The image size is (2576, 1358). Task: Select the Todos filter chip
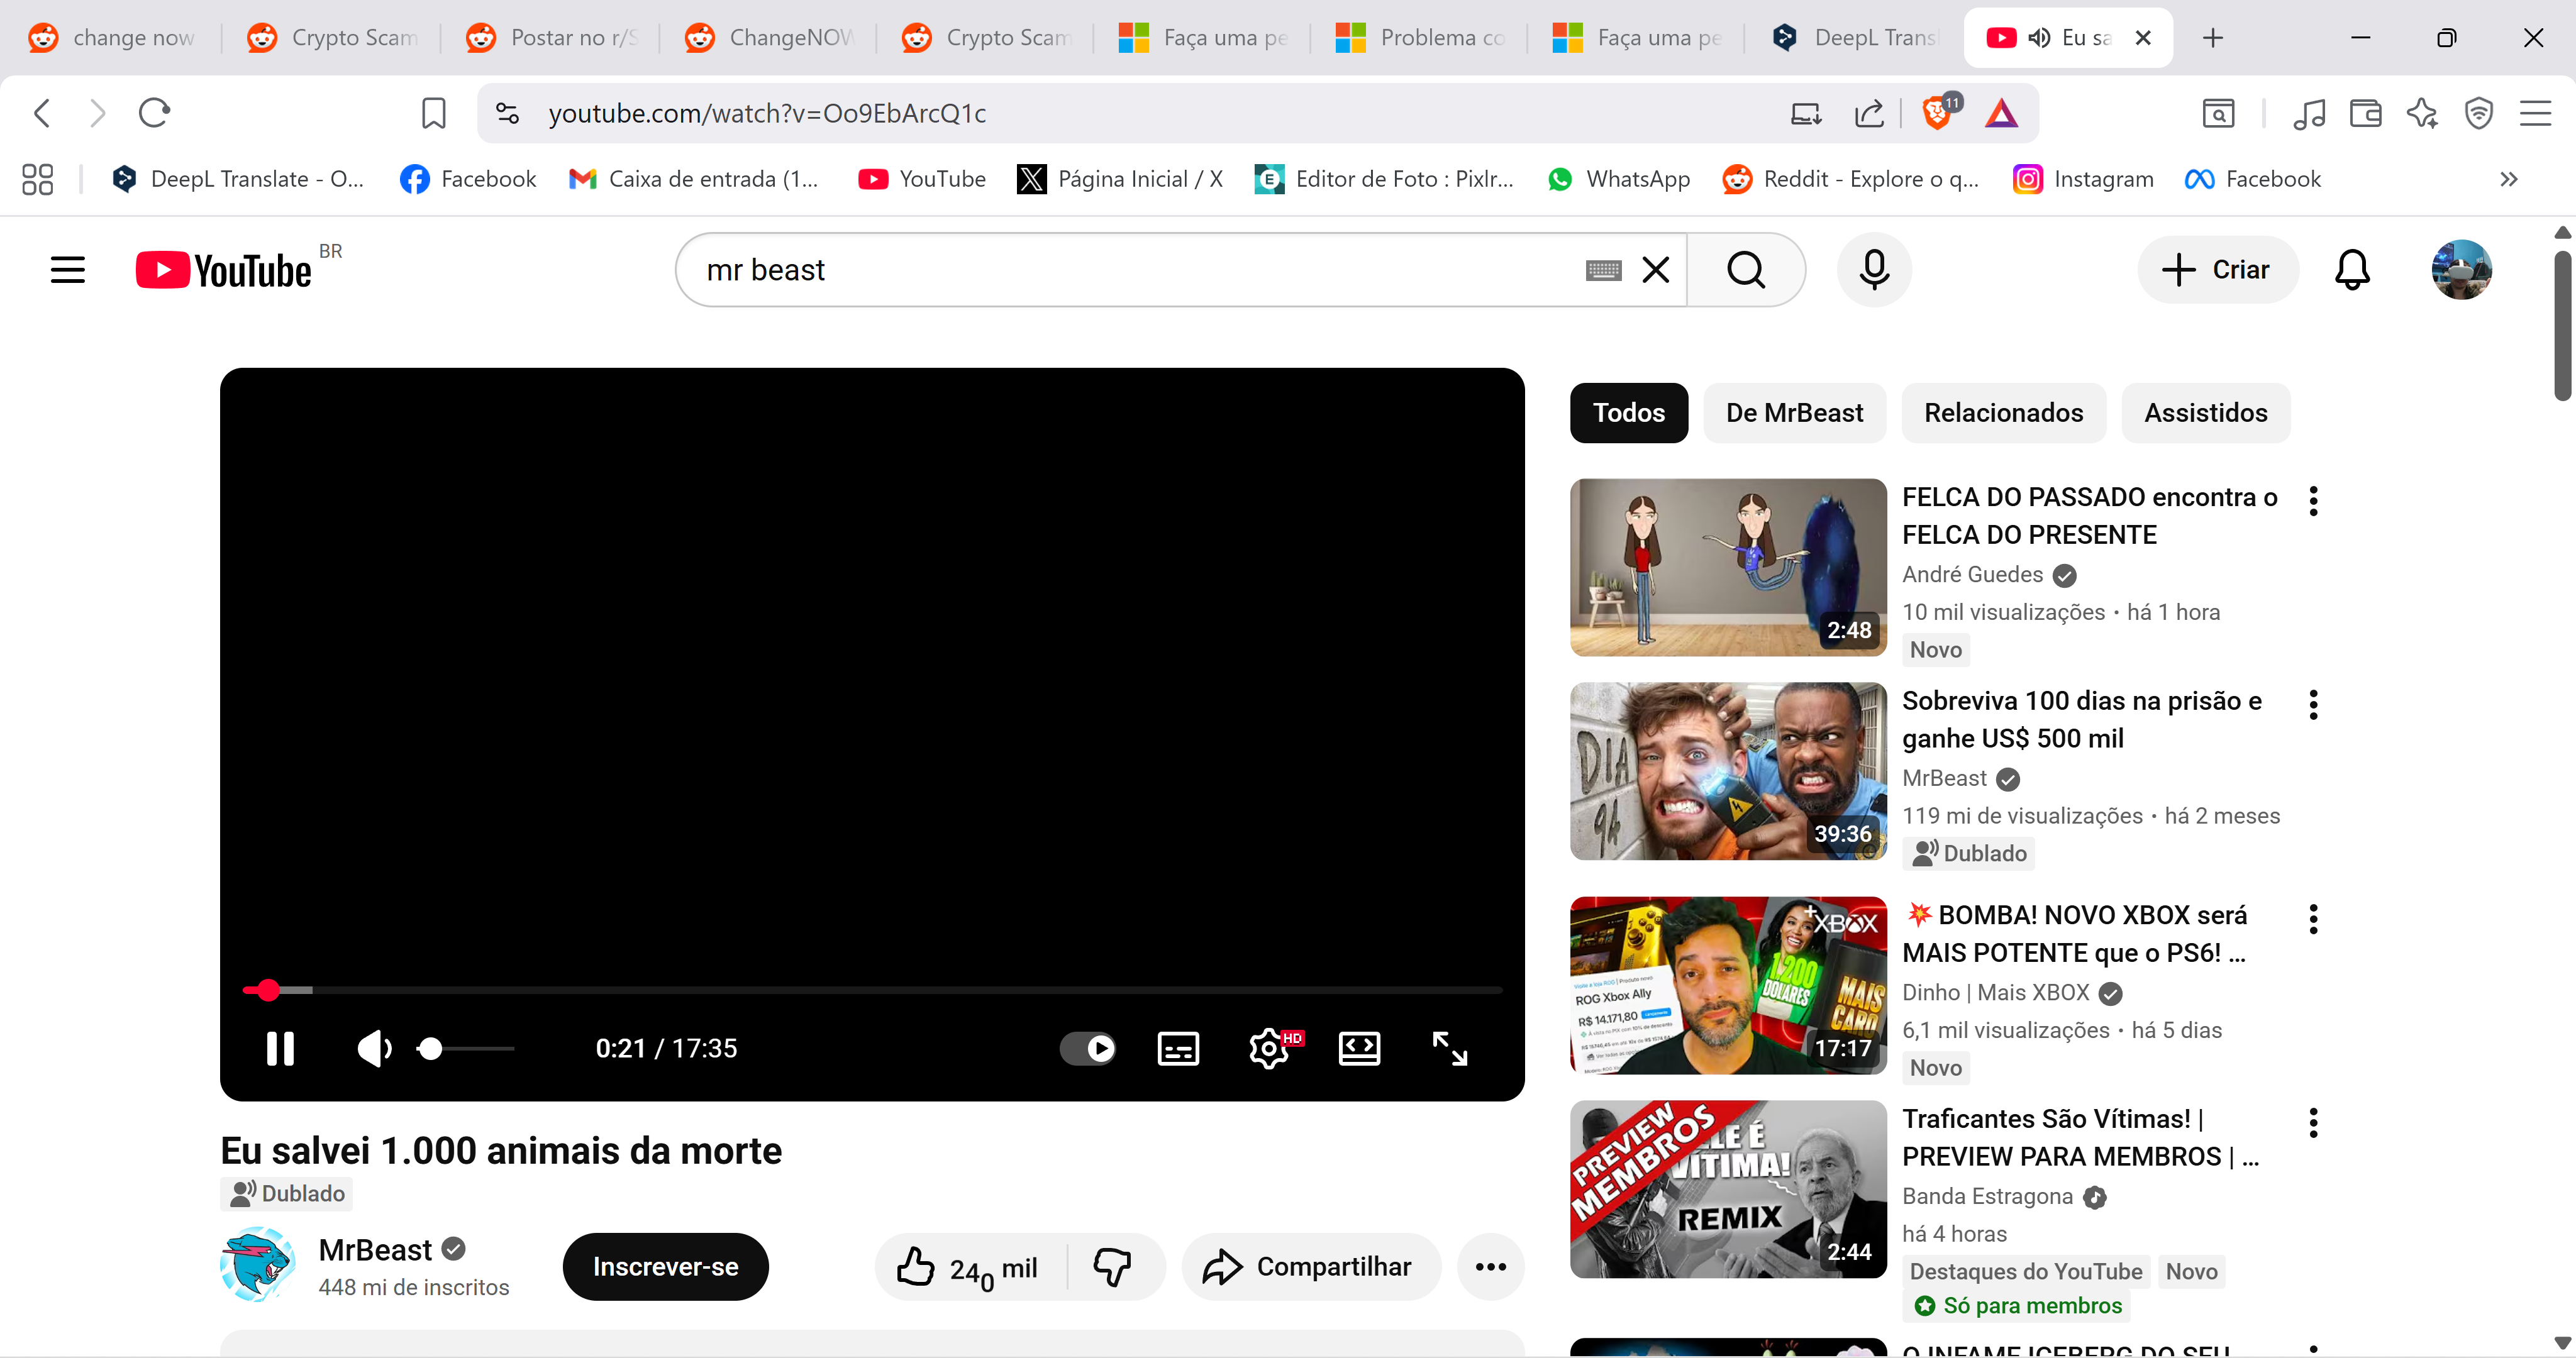tap(1629, 413)
